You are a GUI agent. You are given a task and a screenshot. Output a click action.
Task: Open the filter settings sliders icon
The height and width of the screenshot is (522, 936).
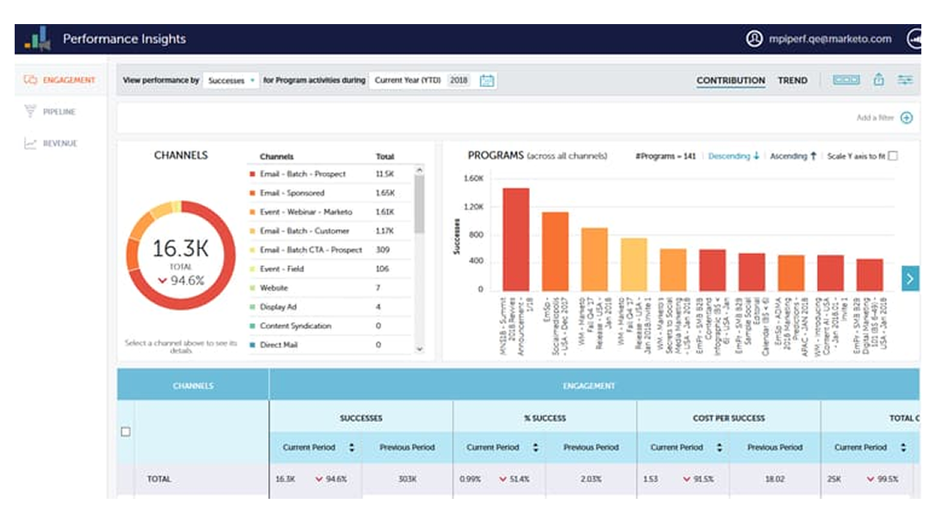click(905, 80)
